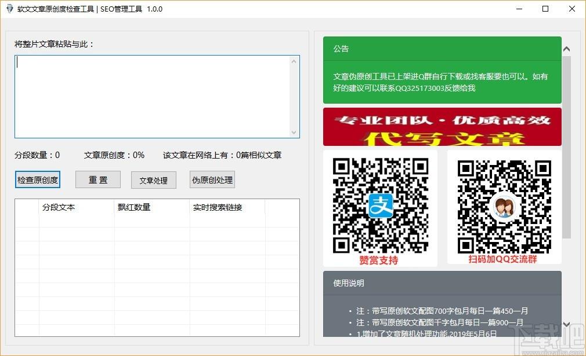Click the right panel scrollbar thumb

point(567,147)
